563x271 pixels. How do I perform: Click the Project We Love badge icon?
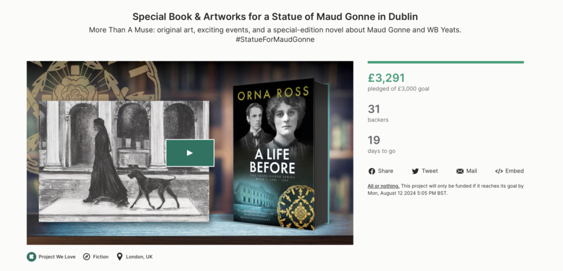[31, 257]
